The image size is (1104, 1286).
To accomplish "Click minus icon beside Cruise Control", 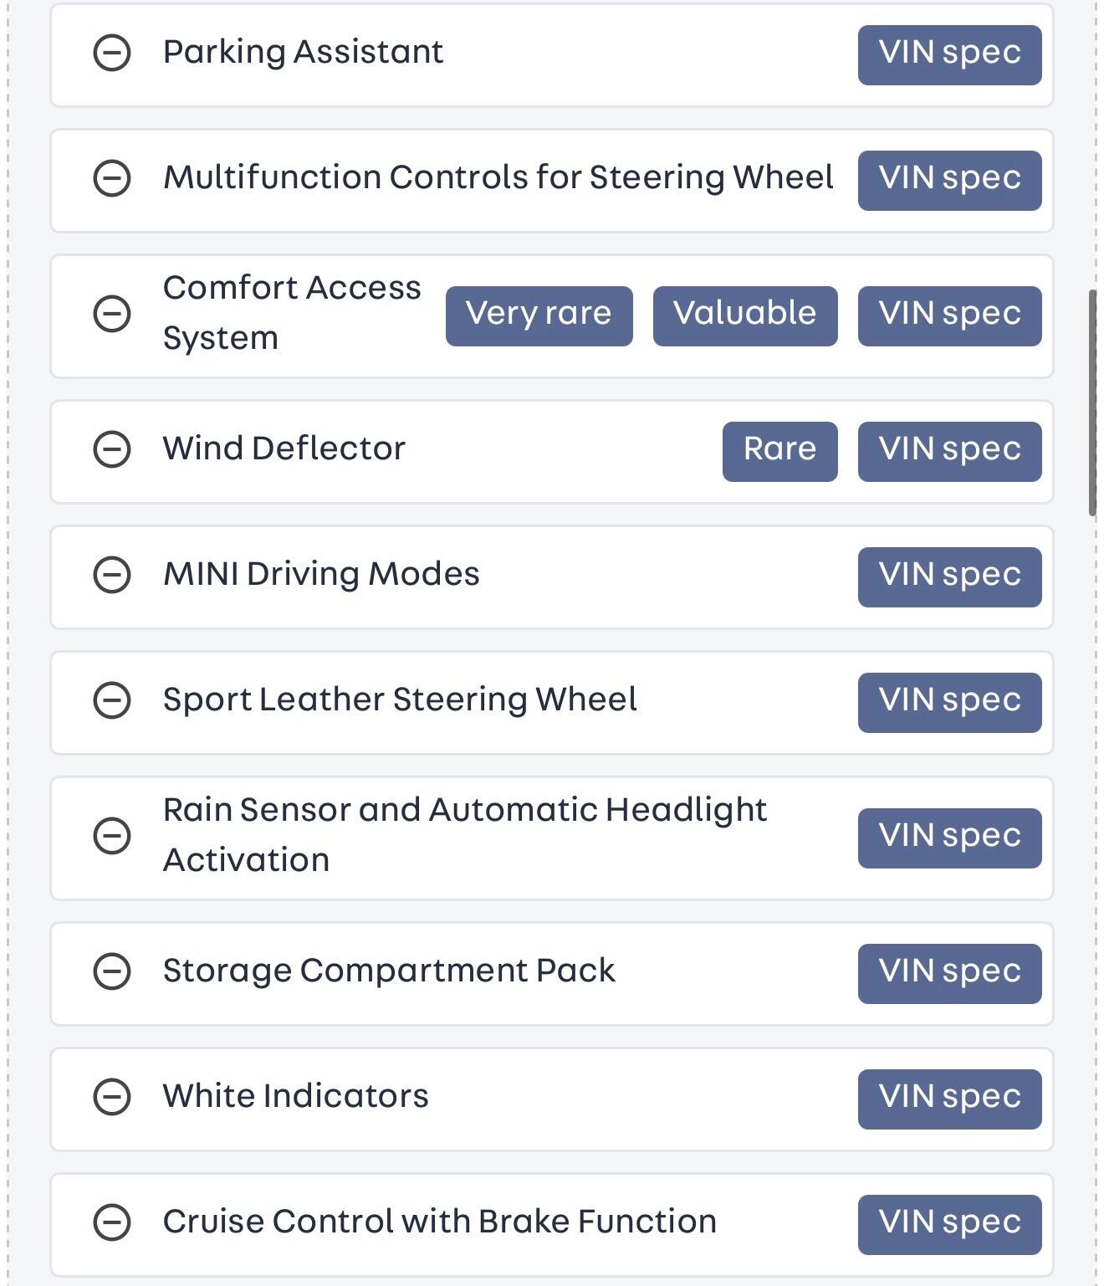I will coord(111,1222).
